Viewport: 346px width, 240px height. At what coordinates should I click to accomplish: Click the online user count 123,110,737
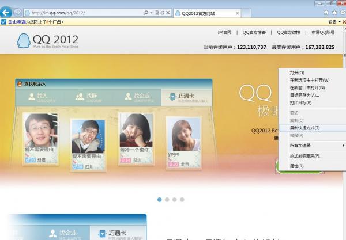click(x=251, y=47)
